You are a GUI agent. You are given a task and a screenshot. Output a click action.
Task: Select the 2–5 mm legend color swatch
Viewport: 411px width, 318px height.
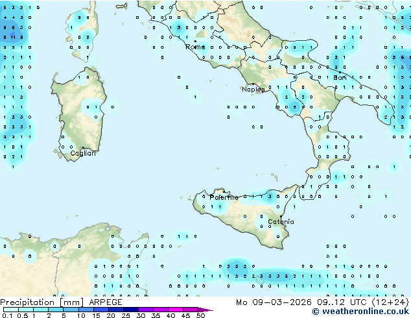(56, 310)
